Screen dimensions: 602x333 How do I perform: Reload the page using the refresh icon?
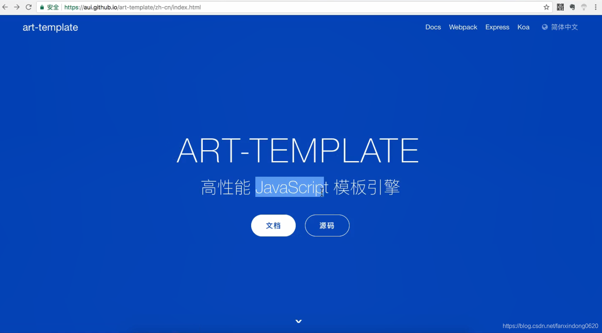tap(28, 7)
